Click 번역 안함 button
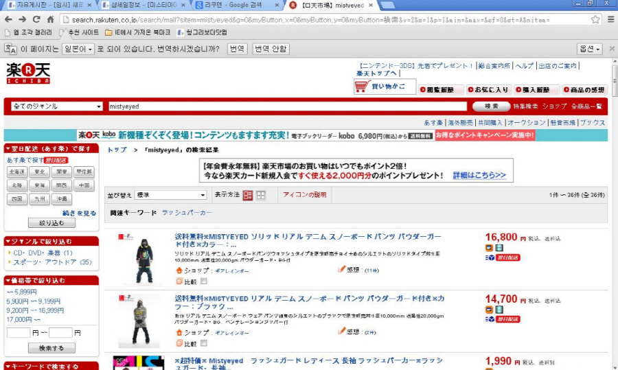 pyautogui.click(x=271, y=49)
